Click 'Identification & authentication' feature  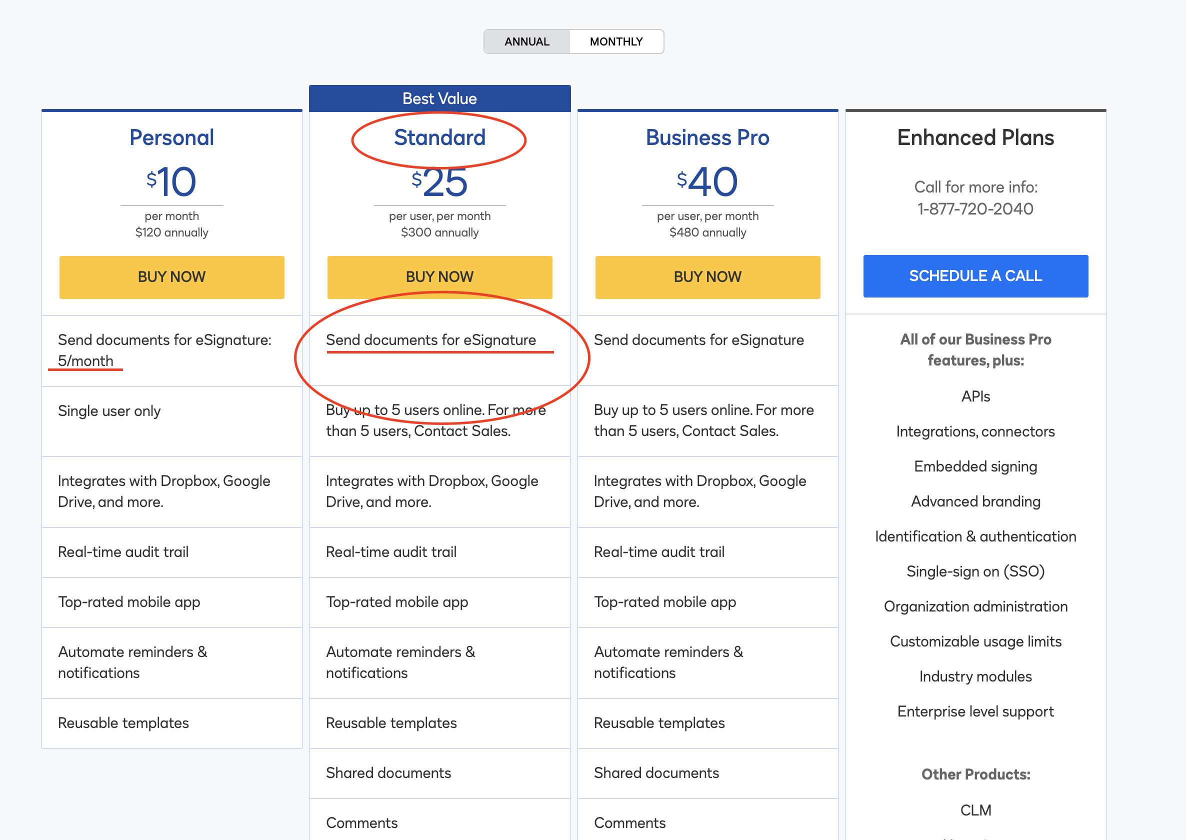click(x=975, y=536)
